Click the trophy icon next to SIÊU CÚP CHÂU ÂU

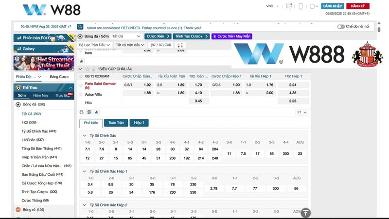[93, 69]
